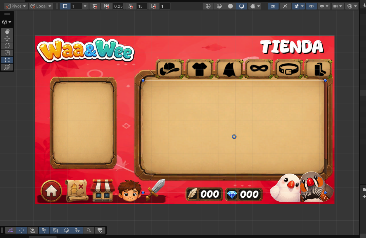Open the Pivot handle position dropdown
Viewport: 366px width, 238px height.
pyautogui.click(x=16, y=6)
